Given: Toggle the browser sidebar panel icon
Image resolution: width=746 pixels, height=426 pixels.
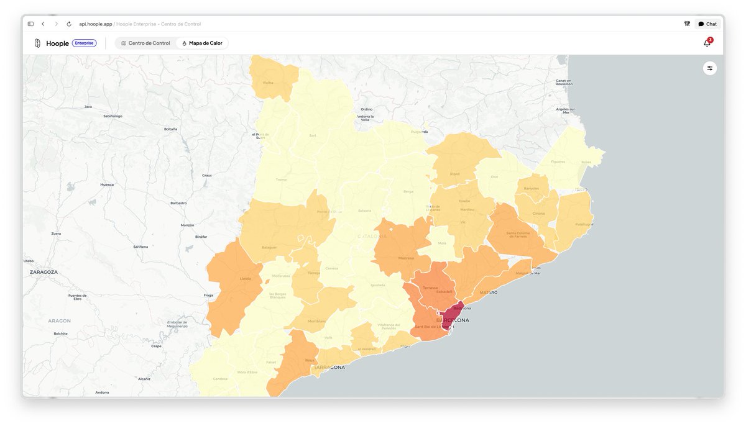Looking at the screenshot, I should (x=30, y=24).
